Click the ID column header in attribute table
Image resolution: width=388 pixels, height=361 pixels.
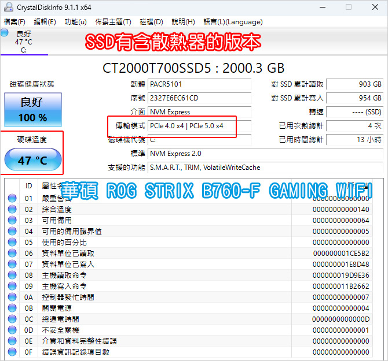click(29, 186)
